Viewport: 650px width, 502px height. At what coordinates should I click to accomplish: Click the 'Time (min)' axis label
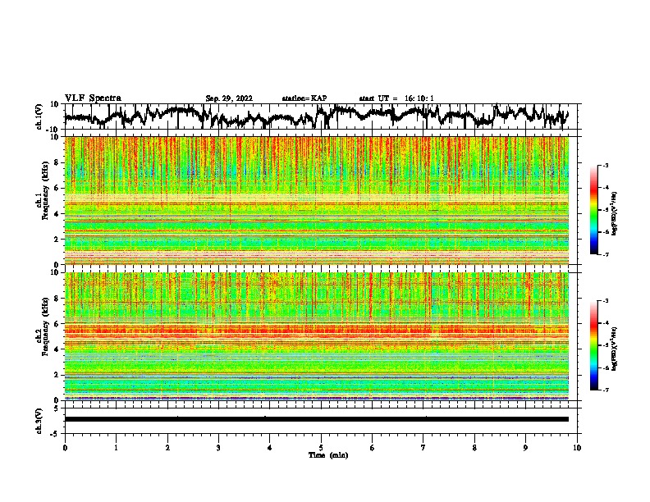coord(328,455)
